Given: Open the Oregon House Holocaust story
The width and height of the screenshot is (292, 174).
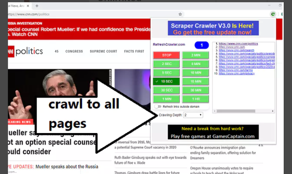Looking at the screenshot, I should pyautogui.click(x=222, y=170).
